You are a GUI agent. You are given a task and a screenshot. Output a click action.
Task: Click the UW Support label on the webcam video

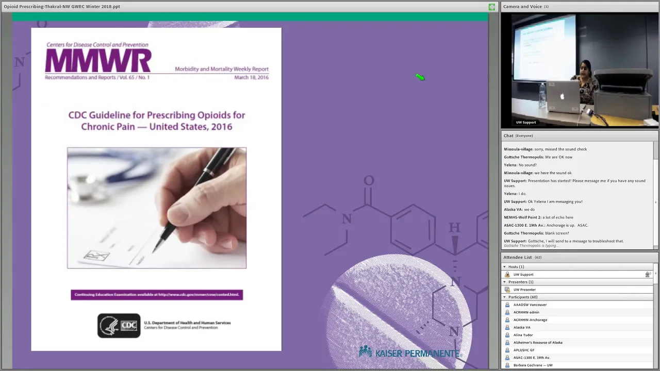click(x=526, y=122)
